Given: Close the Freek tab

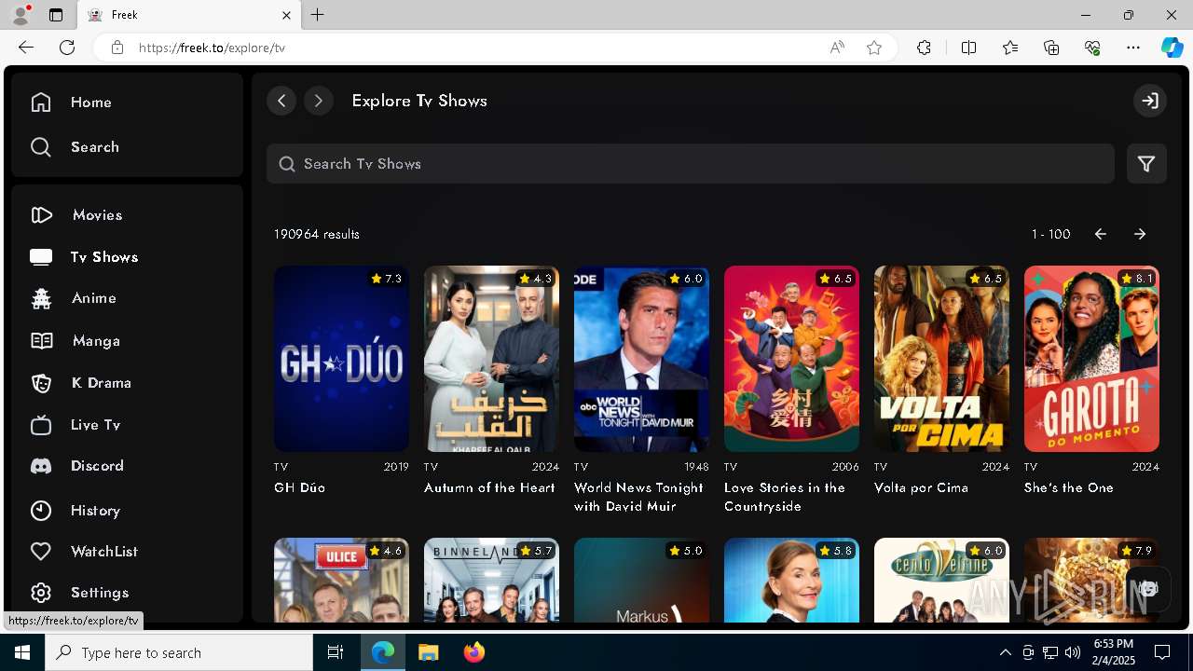Looking at the screenshot, I should [x=287, y=15].
